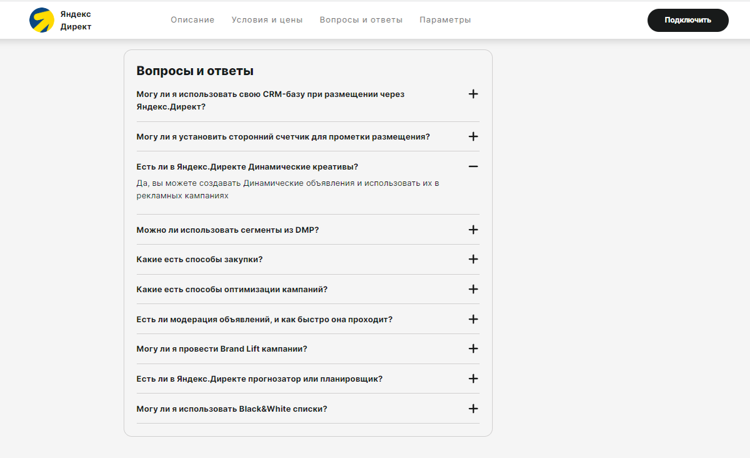
Task: Click question Могу ли я провести Brand Lift
Action: coord(222,349)
